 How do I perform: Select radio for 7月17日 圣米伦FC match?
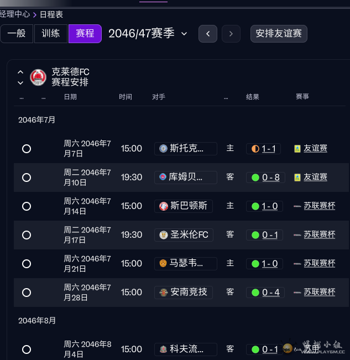(x=27, y=235)
